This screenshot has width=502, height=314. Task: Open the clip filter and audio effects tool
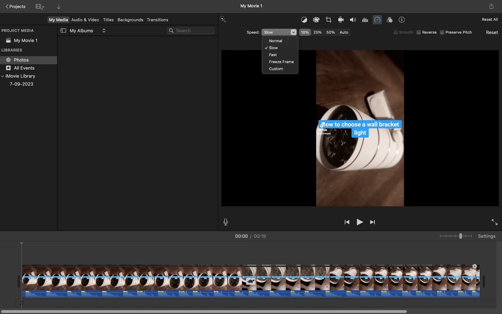pyautogui.click(x=390, y=20)
